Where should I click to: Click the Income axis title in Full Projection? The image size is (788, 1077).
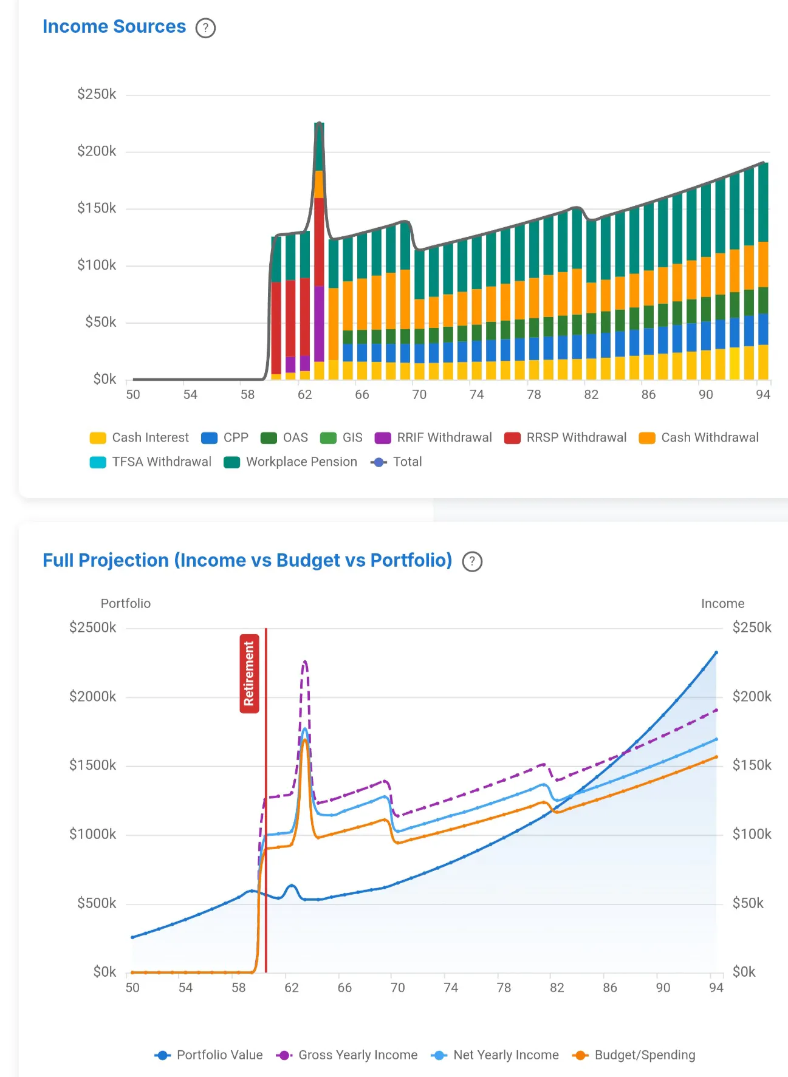pyautogui.click(x=723, y=604)
